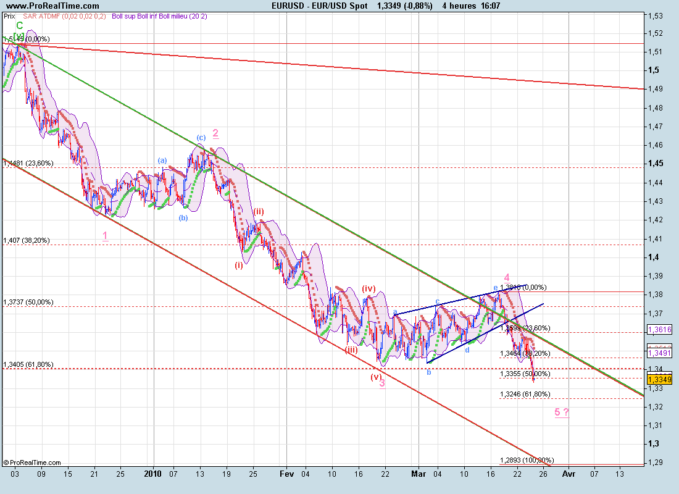This screenshot has height=494, width=679.
Task: Open the 4 heures timeframe label
Action: (459, 6)
